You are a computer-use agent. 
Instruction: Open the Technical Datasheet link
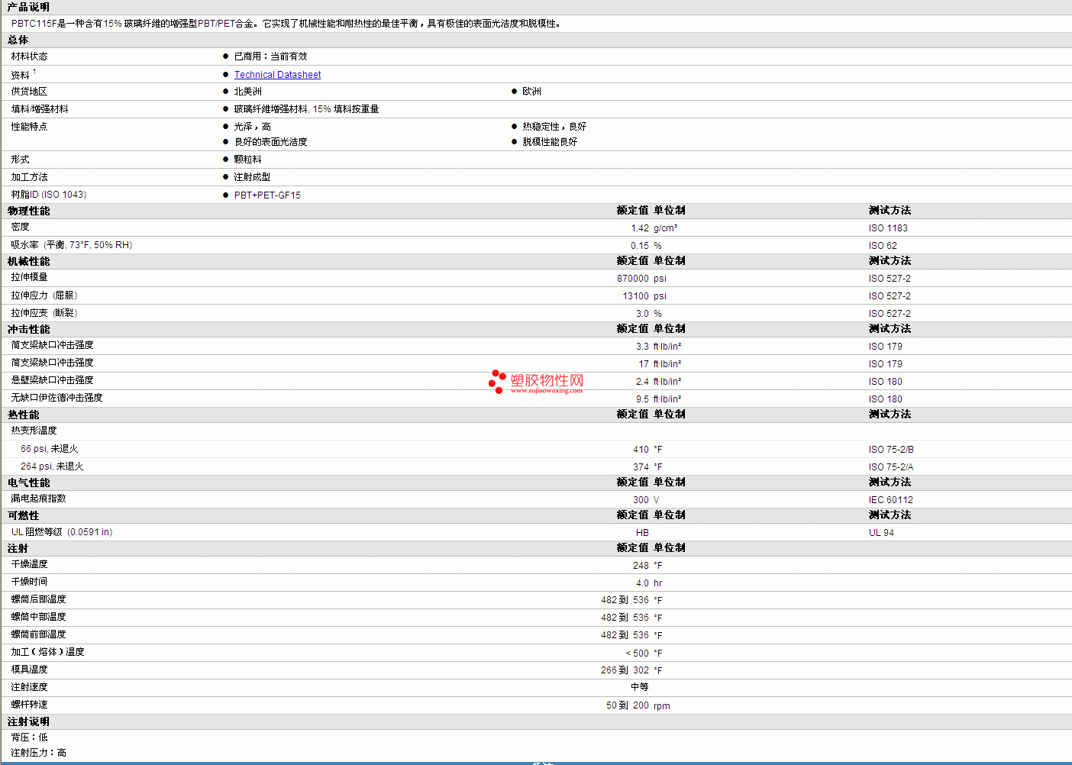click(x=277, y=75)
